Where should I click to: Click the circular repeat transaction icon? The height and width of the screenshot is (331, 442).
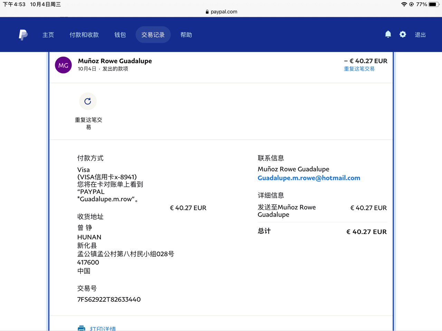[x=88, y=101]
